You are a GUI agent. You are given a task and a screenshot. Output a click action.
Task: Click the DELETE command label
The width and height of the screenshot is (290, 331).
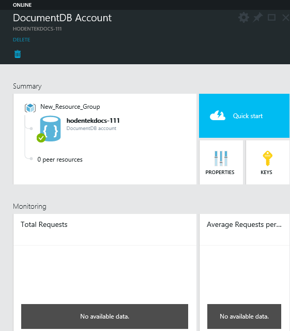(22, 40)
